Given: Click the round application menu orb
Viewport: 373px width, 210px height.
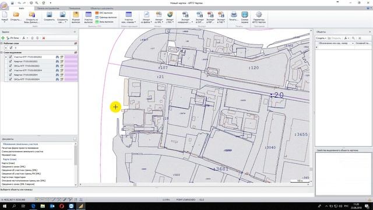Looking at the screenshot, I should pos(3,6).
